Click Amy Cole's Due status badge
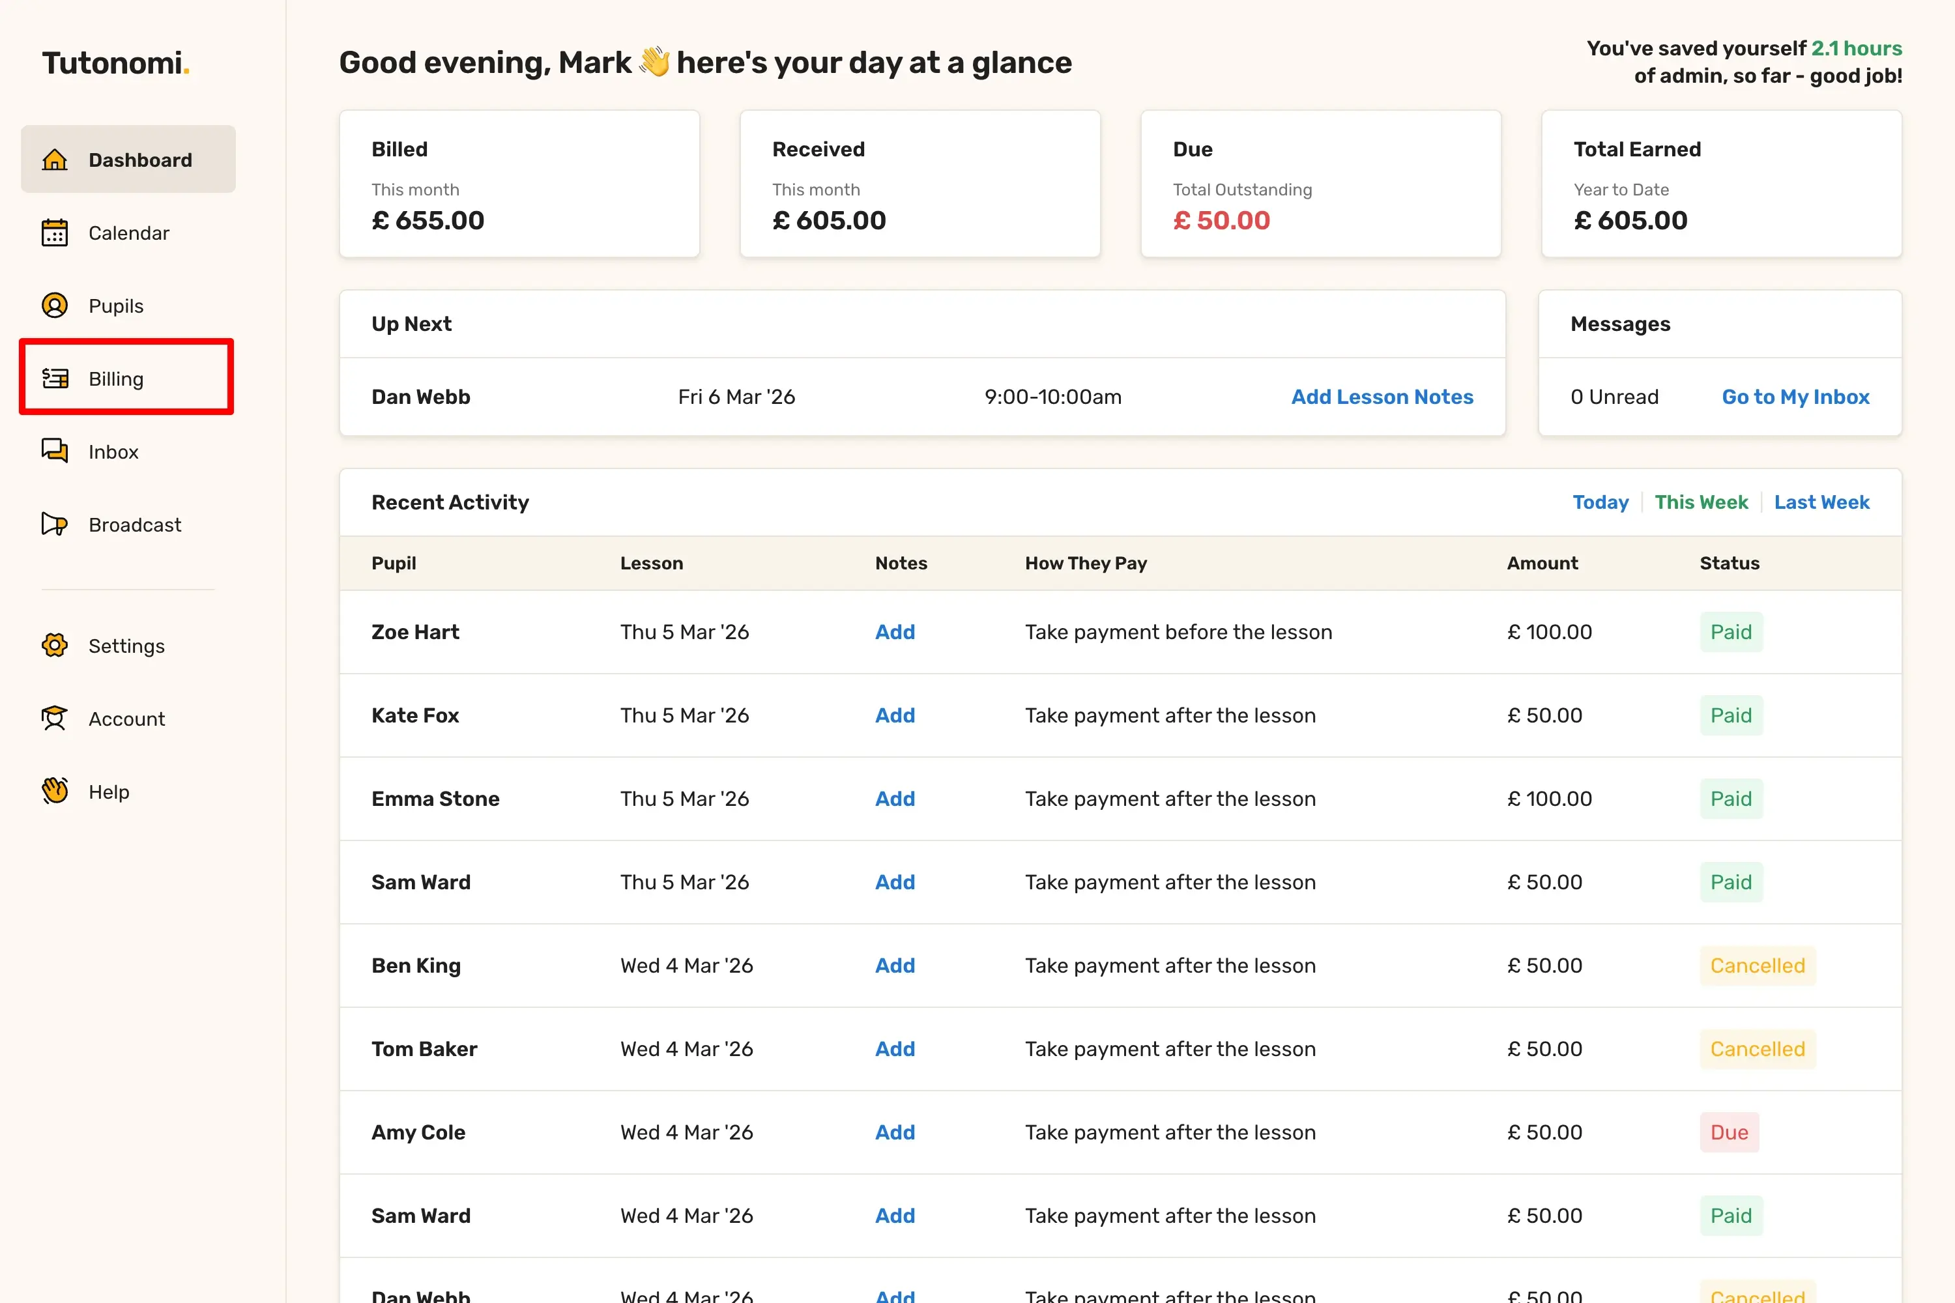 click(x=1729, y=1133)
